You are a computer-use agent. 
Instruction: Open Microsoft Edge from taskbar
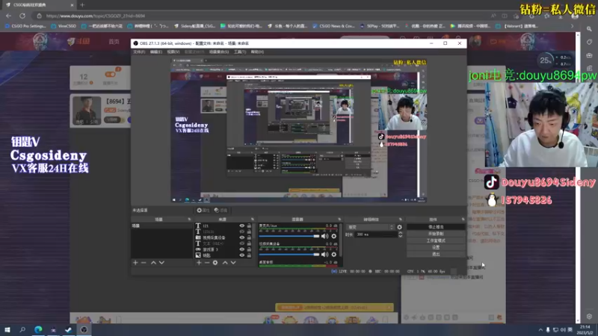click(38, 329)
